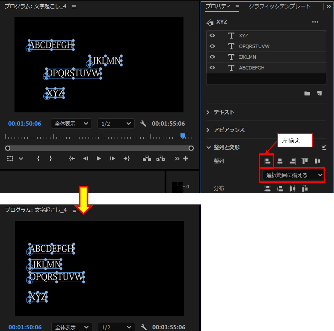Expand hidden panels with the >> chevron by グラフィックテンプレート
334x331 pixels.
[329, 7]
